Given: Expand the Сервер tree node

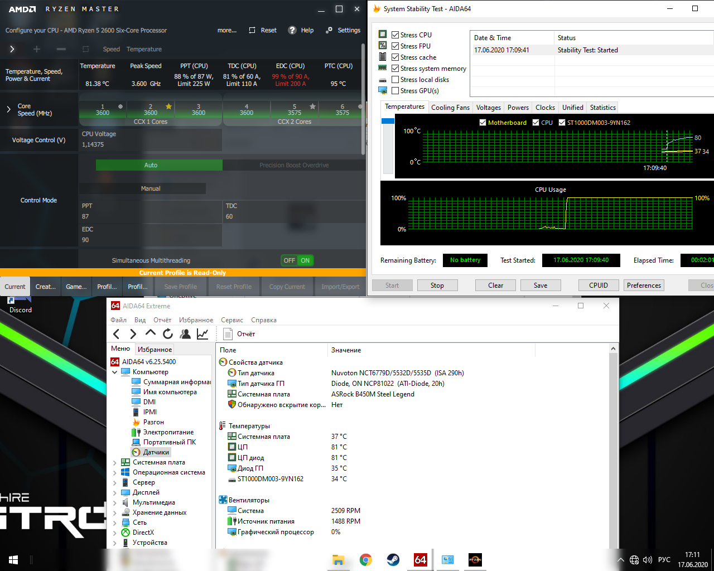Looking at the screenshot, I should pos(115,482).
